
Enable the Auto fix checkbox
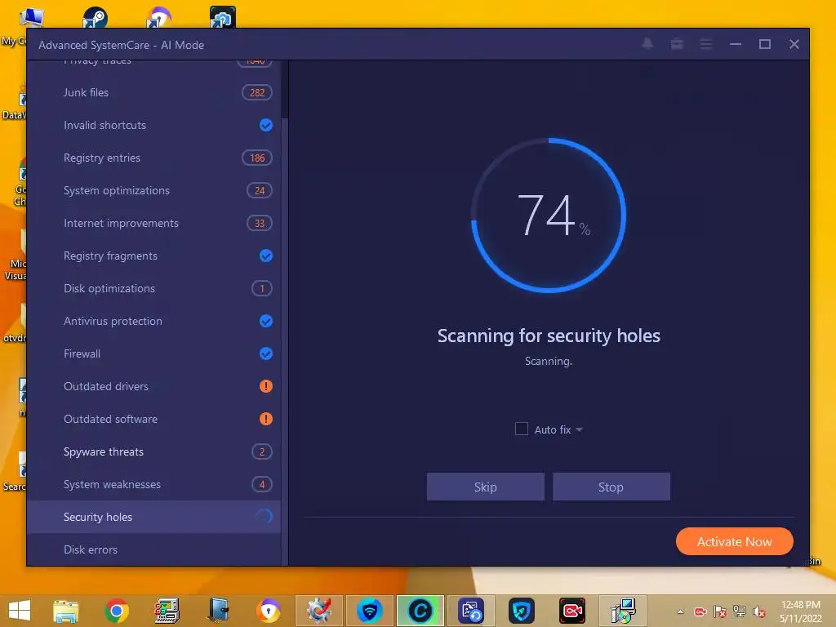(x=522, y=429)
